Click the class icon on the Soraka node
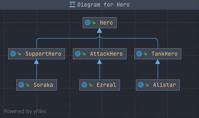The image size is (199, 118). [21, 85]
